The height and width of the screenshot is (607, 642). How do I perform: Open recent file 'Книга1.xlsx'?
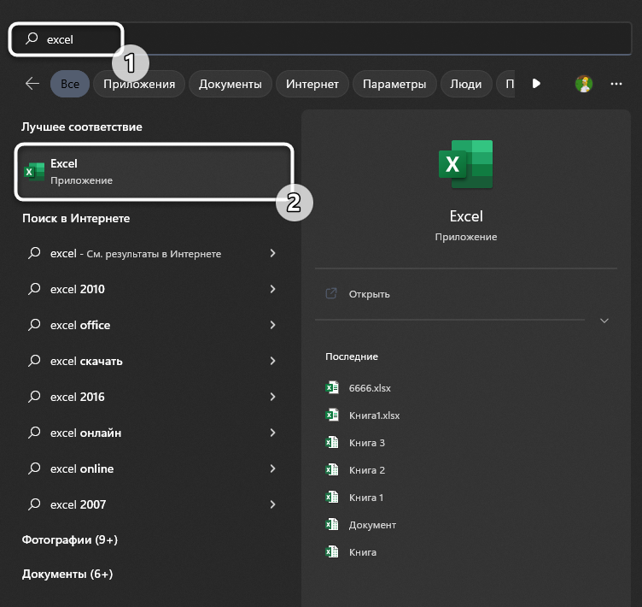(x=374, y=415)
